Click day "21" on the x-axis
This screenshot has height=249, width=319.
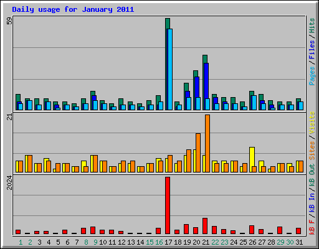206,242
